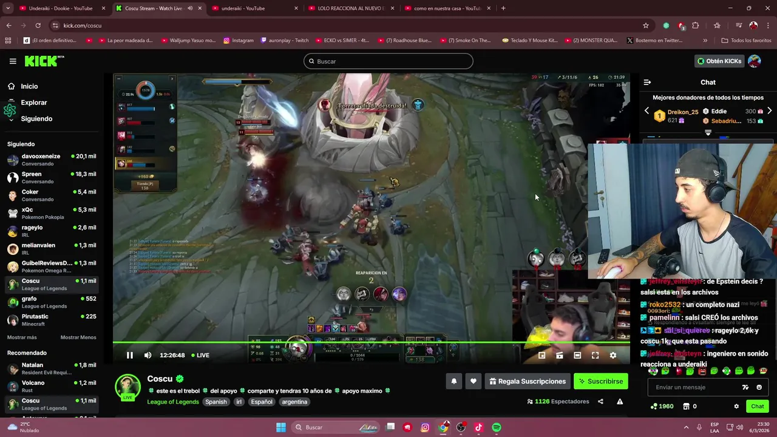Image resolution: width=777 pixels, height=437 pixels.
Task: Open auronplay - Twitch bookmark
Action: pyautogui.click(x=285, y=41)
